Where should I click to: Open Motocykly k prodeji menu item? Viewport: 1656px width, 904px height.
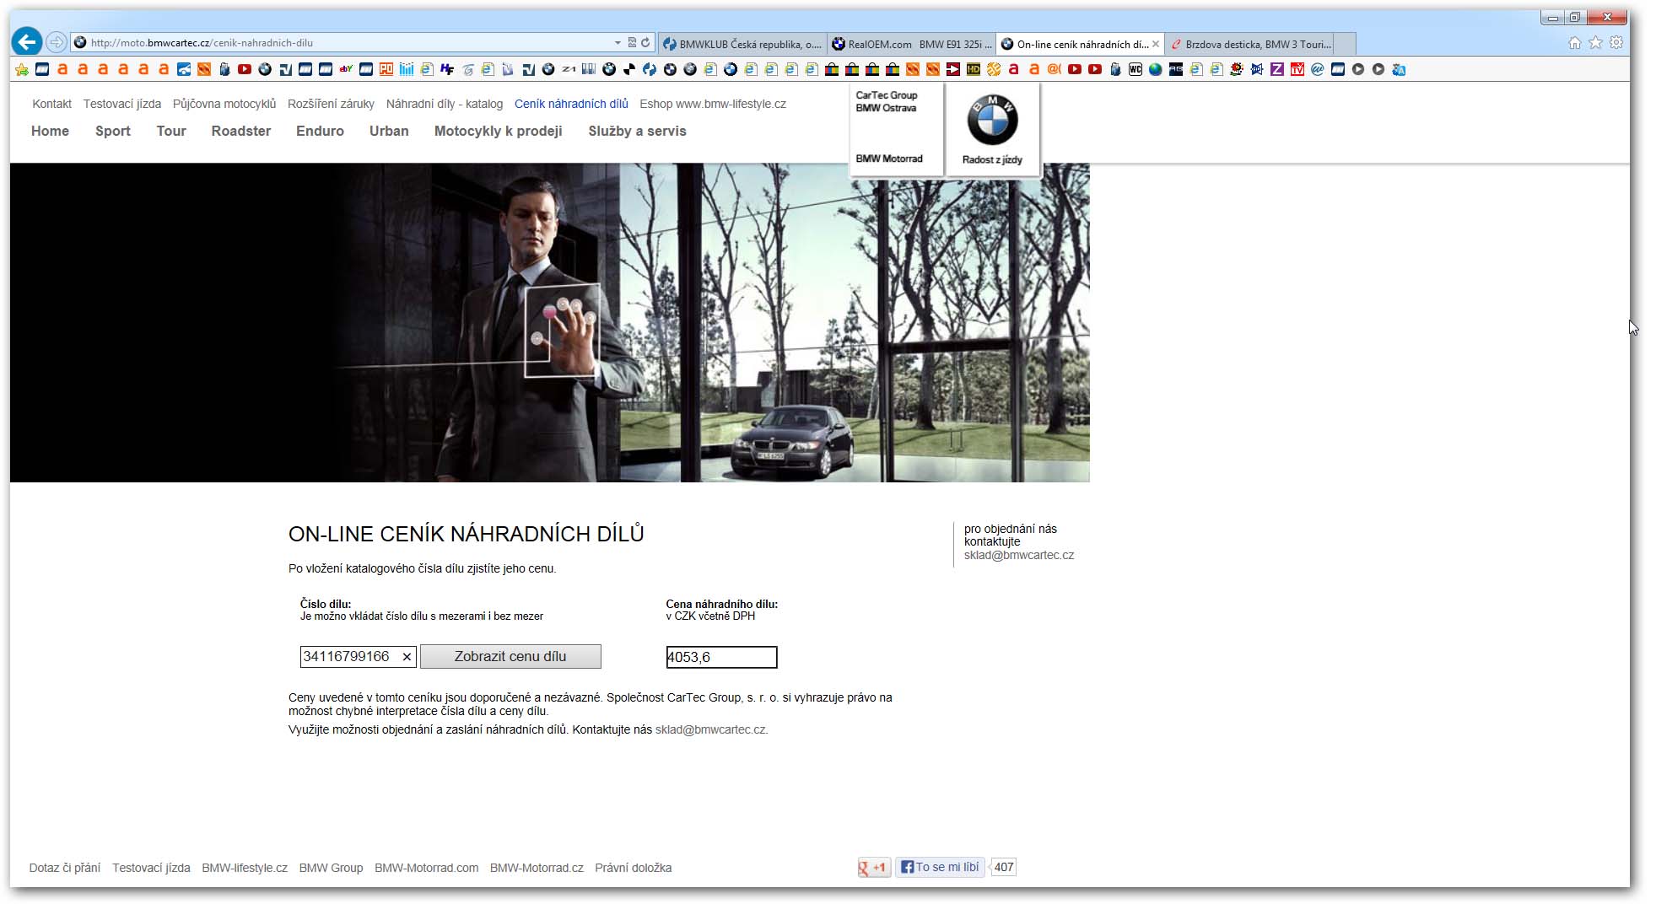click(499, 131)
